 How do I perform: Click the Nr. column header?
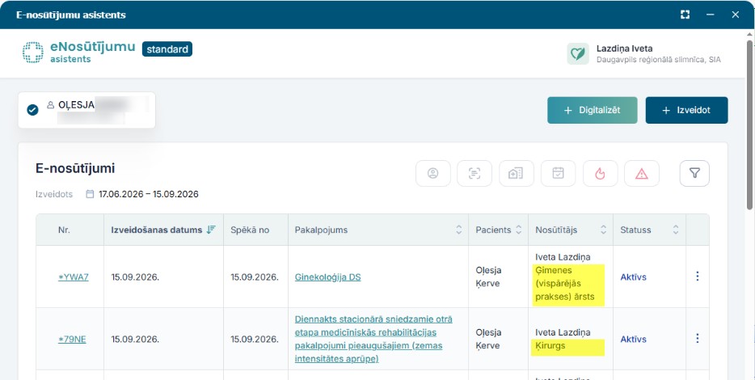coord(64,230)
